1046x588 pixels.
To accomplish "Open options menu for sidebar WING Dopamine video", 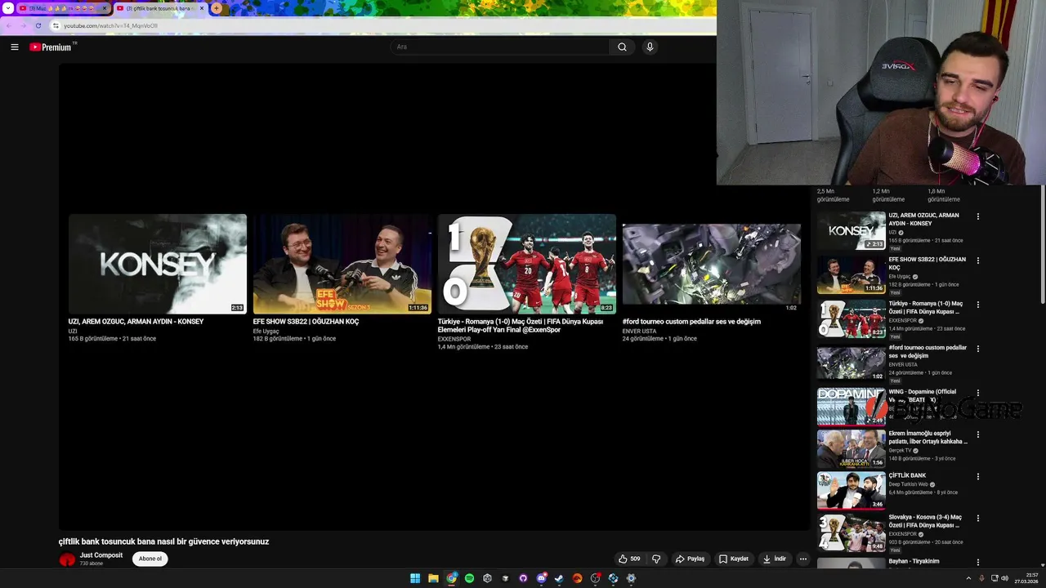I will coord(977,393).
